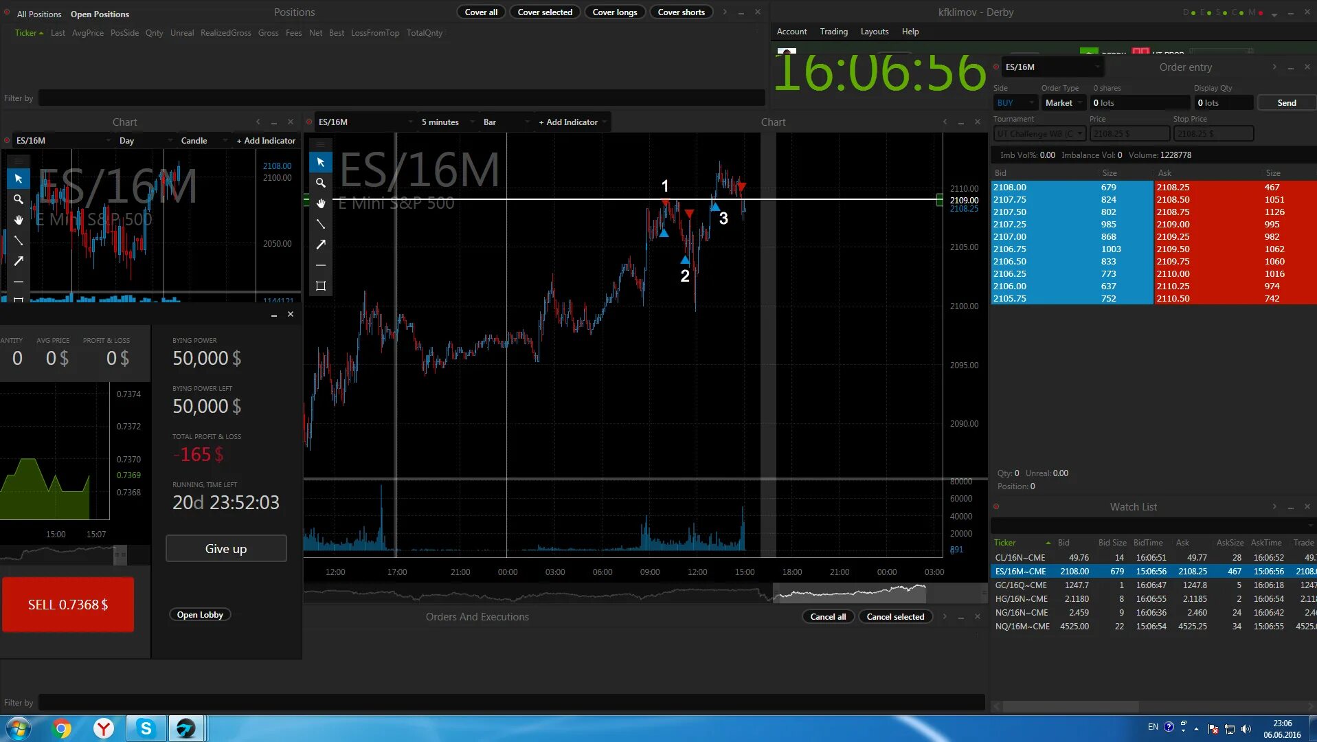
Task: Click the network icon in the system tray
Action: [x=1230, y=729]
